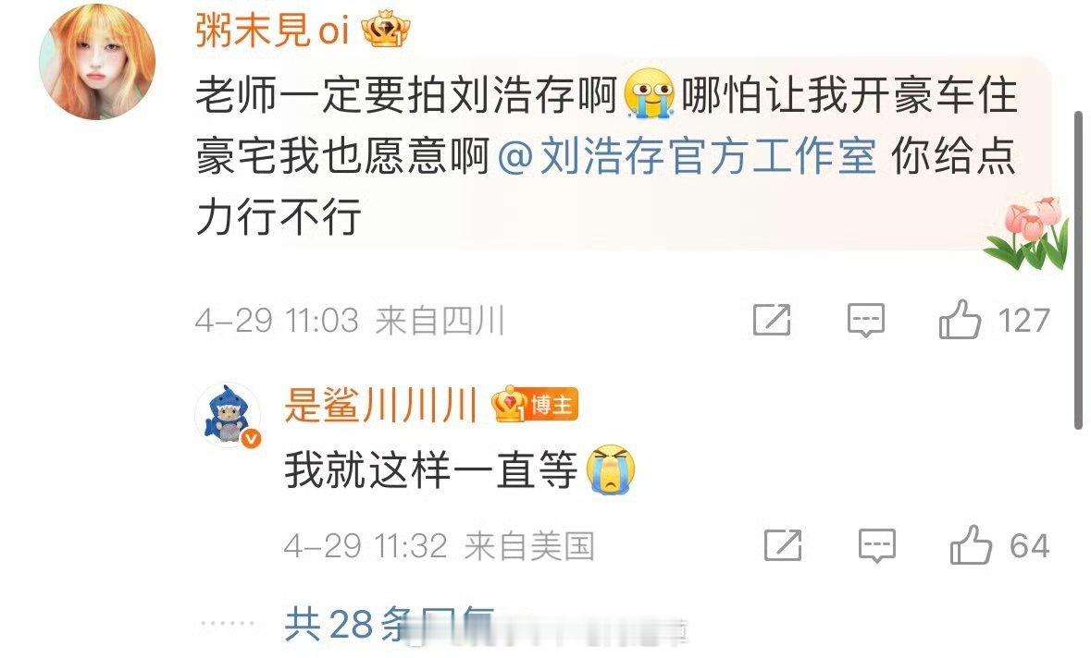Tap the sobbing emoji in the reply
This screenshot has width=1091, height=658.
coord(610,469)
